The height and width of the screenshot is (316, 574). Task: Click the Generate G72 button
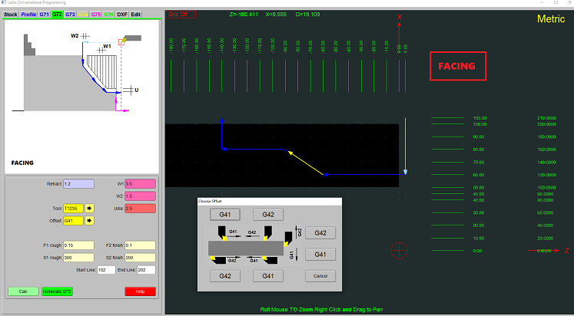pyautogui.click(x=57, y=291)
